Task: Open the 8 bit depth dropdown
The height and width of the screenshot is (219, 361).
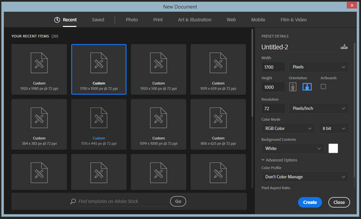Action: [x=333, y=128]
